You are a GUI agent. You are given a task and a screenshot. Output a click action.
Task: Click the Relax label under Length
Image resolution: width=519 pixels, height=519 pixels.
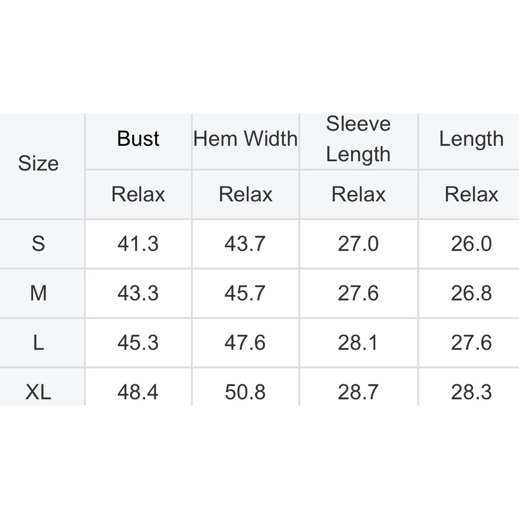pos(471,194)
